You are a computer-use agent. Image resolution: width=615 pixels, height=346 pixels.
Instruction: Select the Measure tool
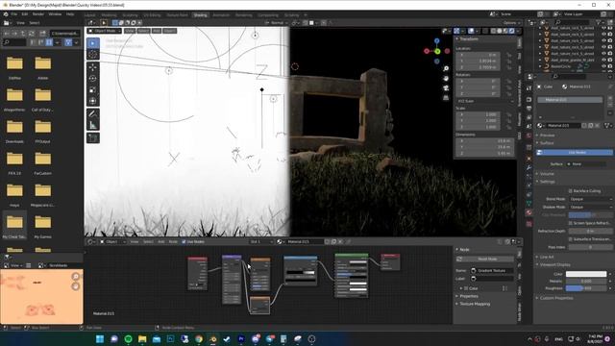93,126
